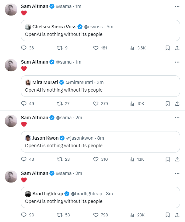Open more options on Jason Kwon quote tweet
This screenshot has width=185, height=222.
[177, 118]
